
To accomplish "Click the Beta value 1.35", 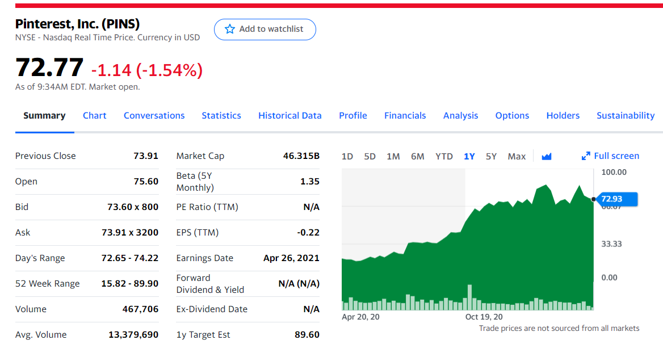I will (309, 181).
